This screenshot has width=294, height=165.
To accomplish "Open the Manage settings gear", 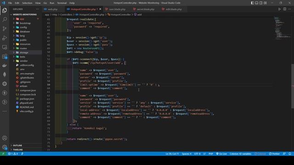I will (5, 147).
